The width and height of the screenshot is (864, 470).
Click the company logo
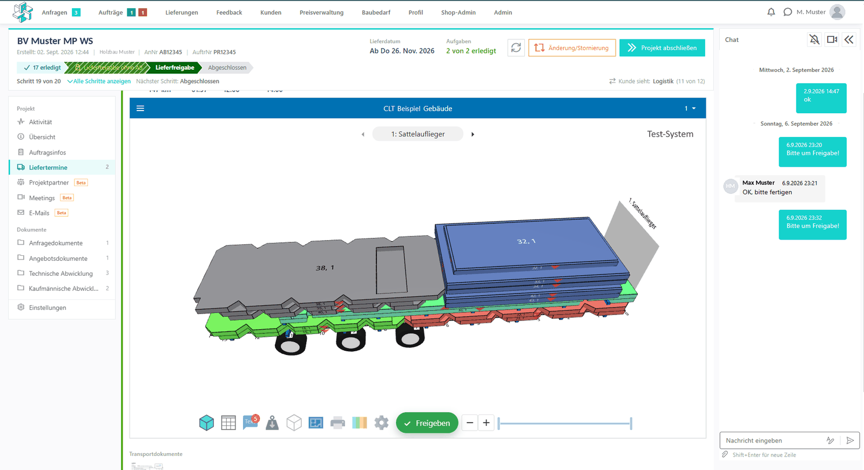pyautogui.click(x=23, y=12)
